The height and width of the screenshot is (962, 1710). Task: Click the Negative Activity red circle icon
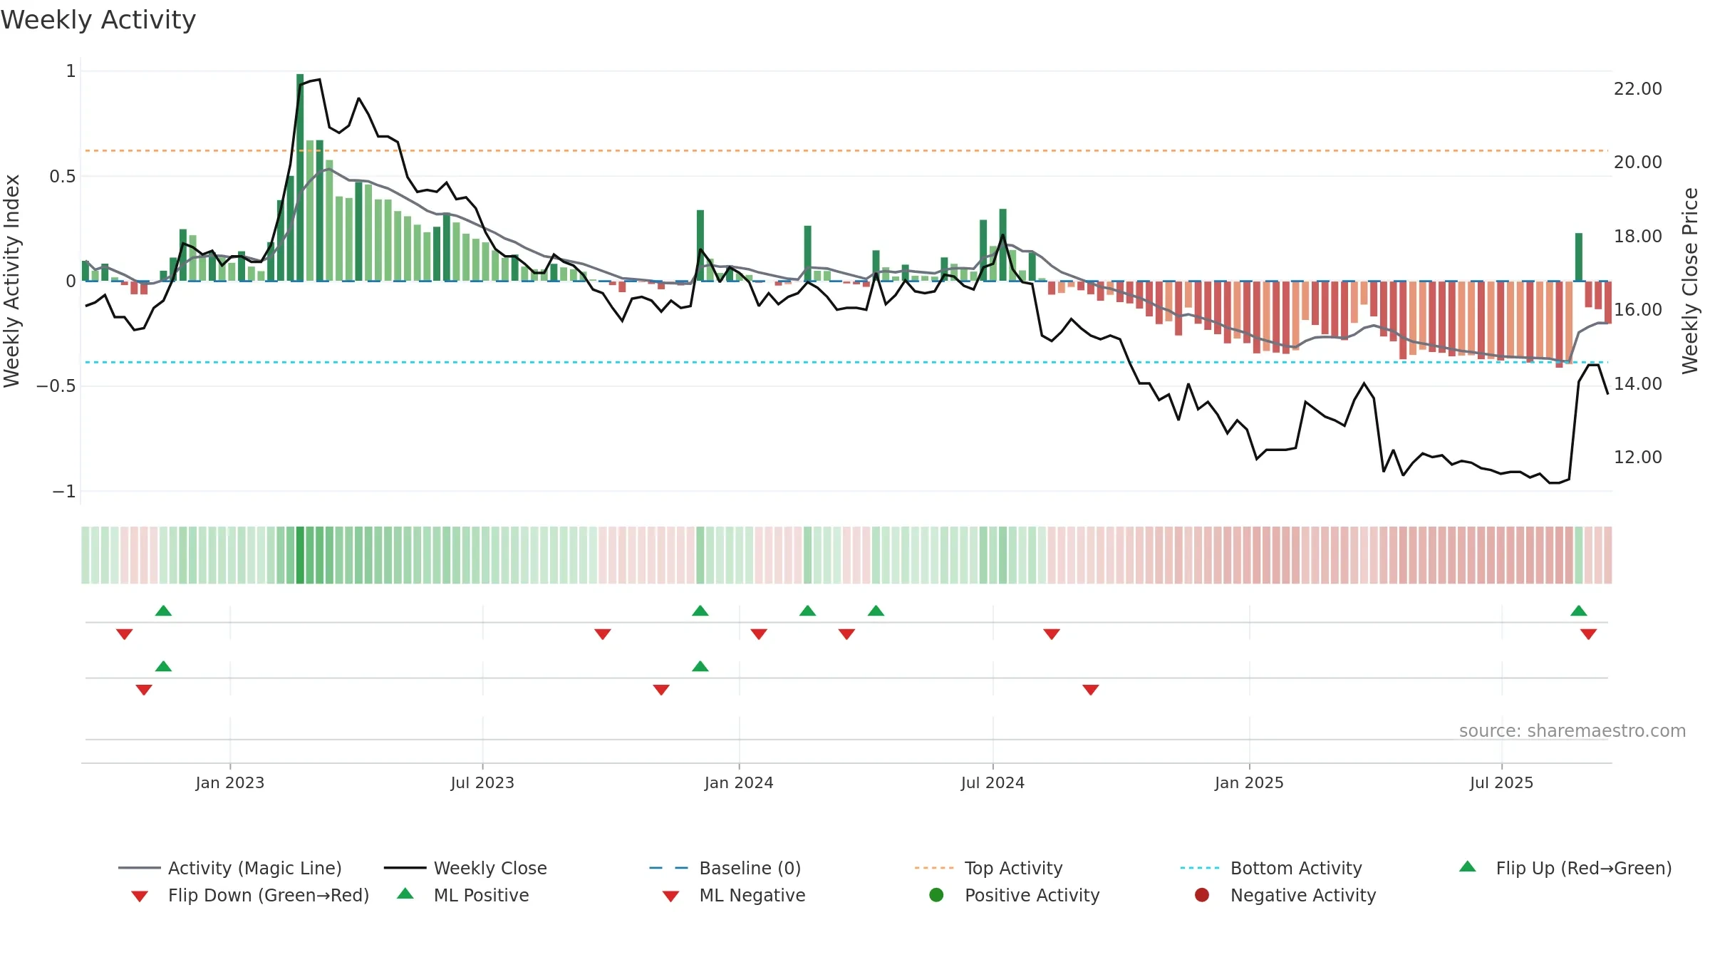[x=1202, y=894]
